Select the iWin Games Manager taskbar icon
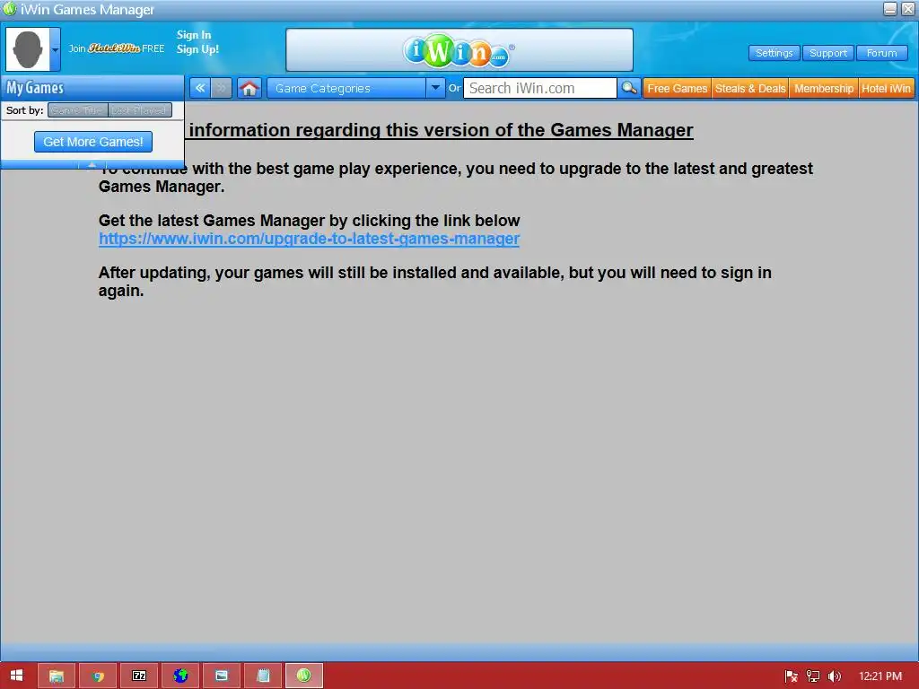This screenshot has height=689, width=919. click(x=303, y=676)
